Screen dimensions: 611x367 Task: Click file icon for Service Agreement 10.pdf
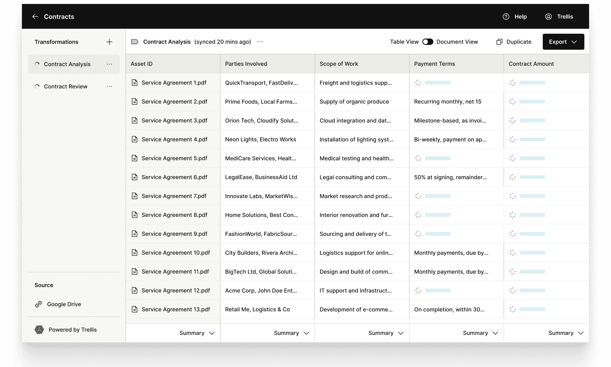point(134,253)
